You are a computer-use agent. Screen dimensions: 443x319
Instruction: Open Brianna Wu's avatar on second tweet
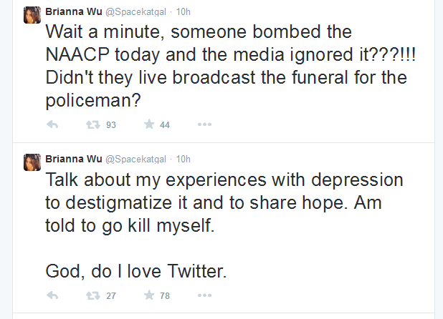[x=32, y=162]
